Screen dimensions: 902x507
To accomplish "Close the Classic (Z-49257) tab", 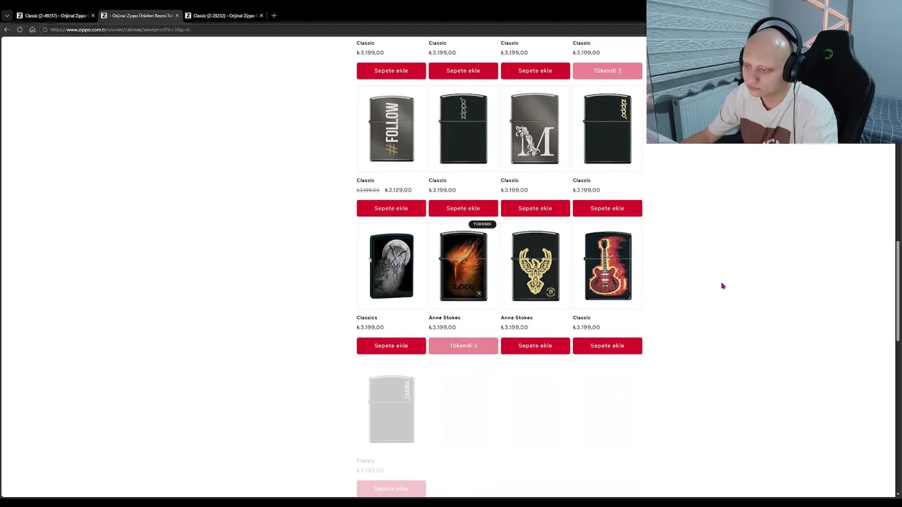I will [92, 15].
